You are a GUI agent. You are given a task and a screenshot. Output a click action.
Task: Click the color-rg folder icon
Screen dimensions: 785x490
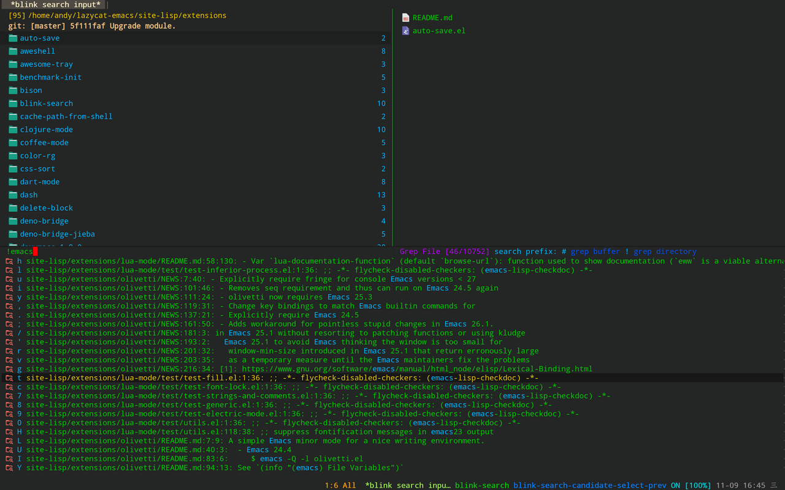click(x=13, y=156)
